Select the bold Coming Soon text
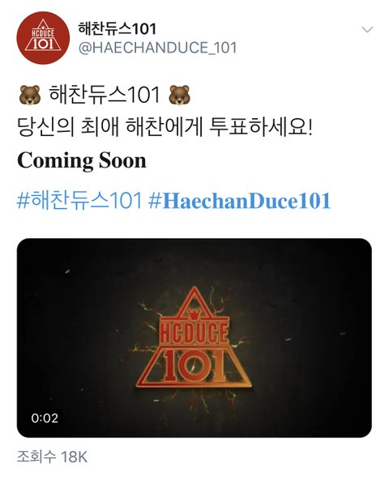The image size is (389, 485). click(x=82, y=160)
